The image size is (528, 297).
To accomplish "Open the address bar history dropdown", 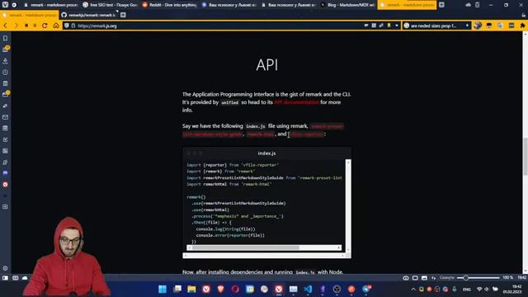I will (397, 26).
